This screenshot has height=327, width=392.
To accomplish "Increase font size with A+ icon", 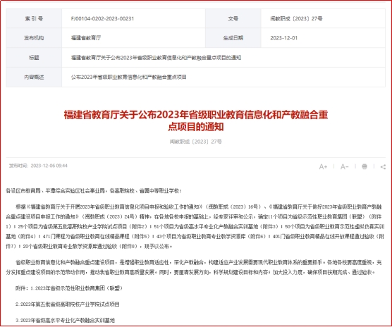I will click(x=323, y=166).
